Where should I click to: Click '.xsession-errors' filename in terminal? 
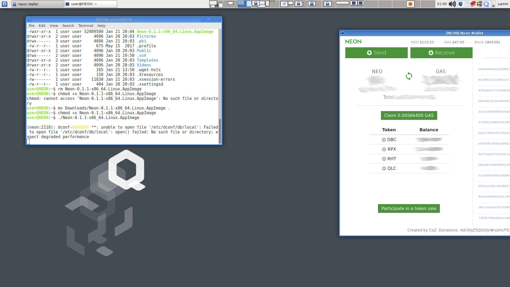point(156,79)
